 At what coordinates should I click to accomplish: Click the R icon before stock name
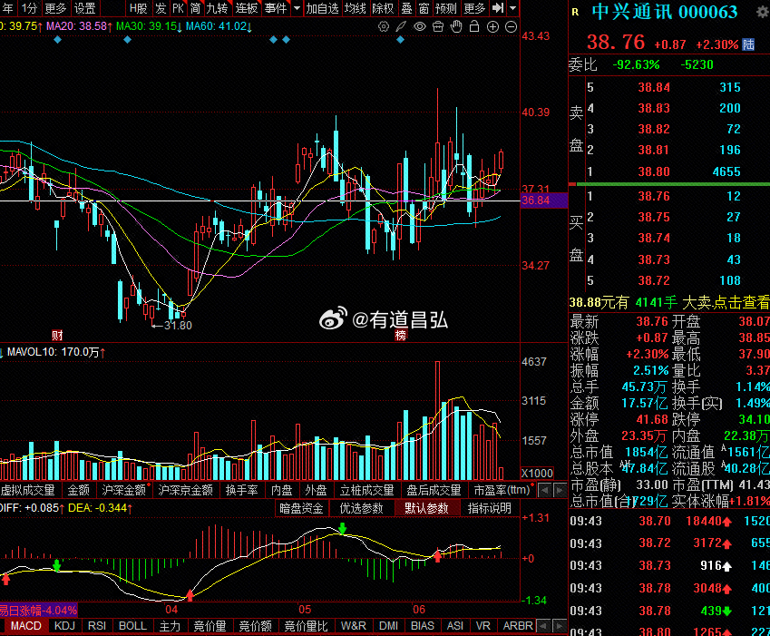tap(576, 12)
